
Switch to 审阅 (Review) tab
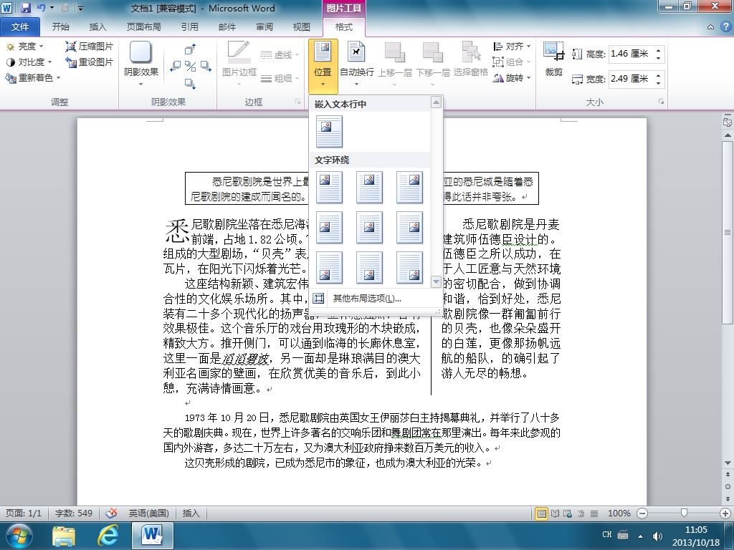pos(264,26)
